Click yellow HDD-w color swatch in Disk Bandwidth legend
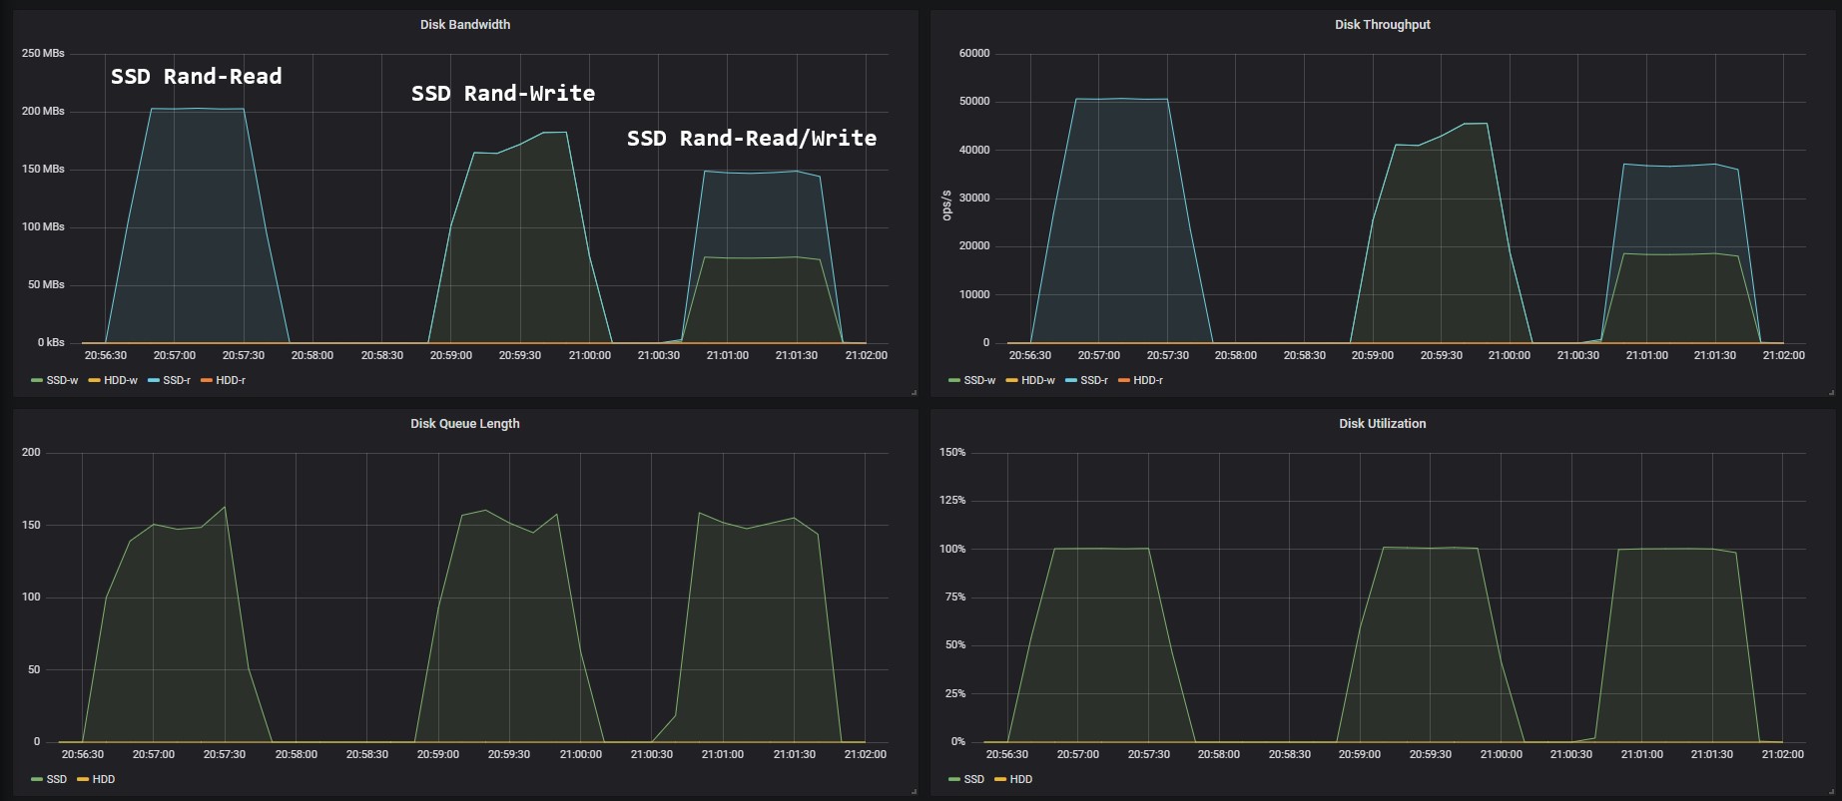Screen dimensions: 1842x801 tap(95, 380)
